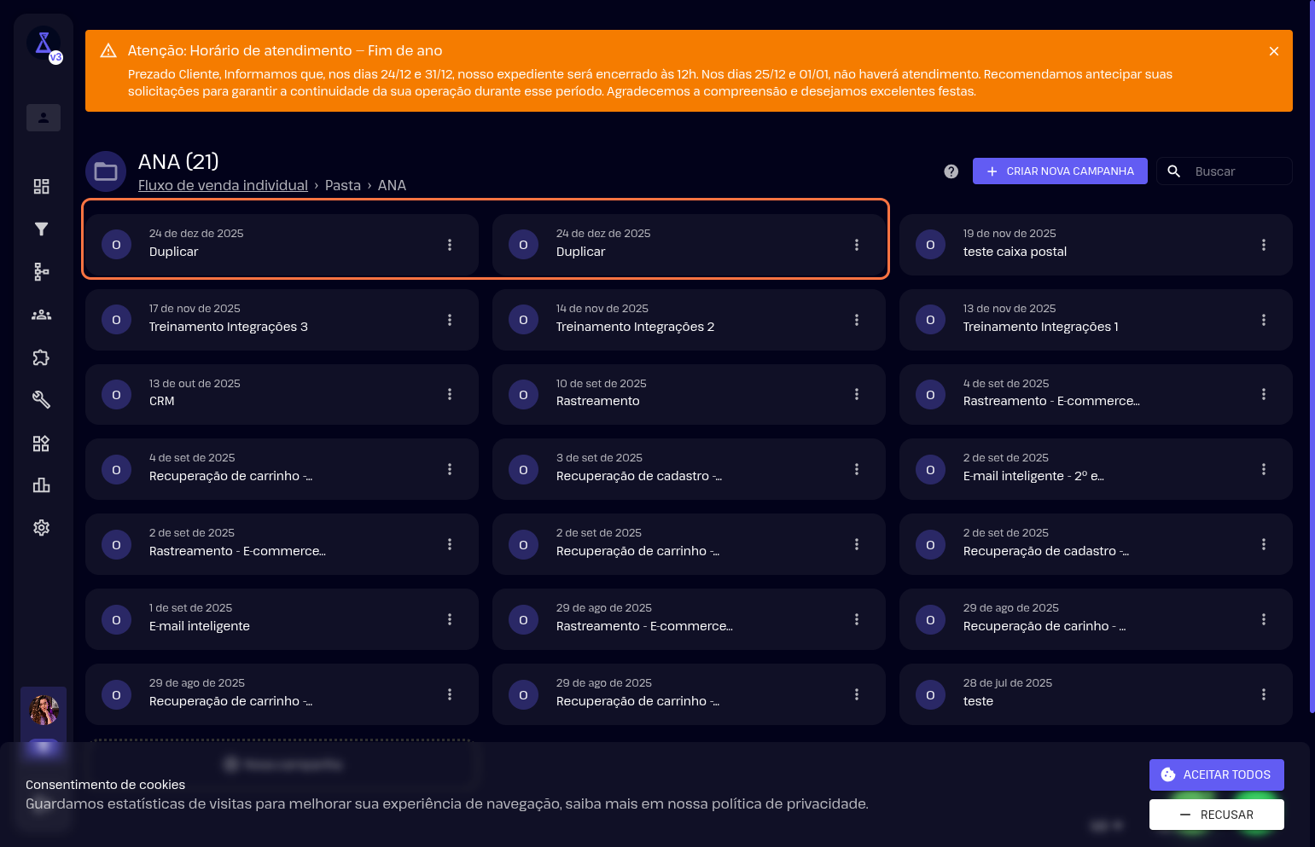Open the flow hierarchy icon in sidebar
Screen dimensions: 1315x847
pyautogui.click(x=41, y=271)
